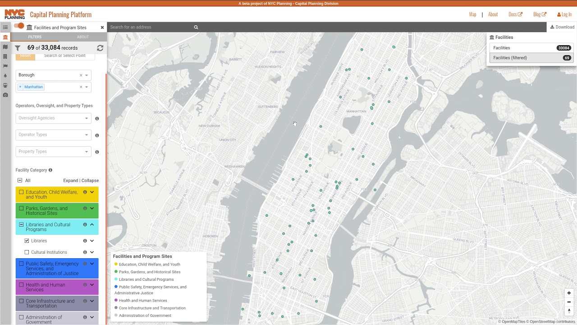The width and height of the screenshot is (577, 325).
Task: Open the Borough dropdown arrow
Action: coord(87,75)
